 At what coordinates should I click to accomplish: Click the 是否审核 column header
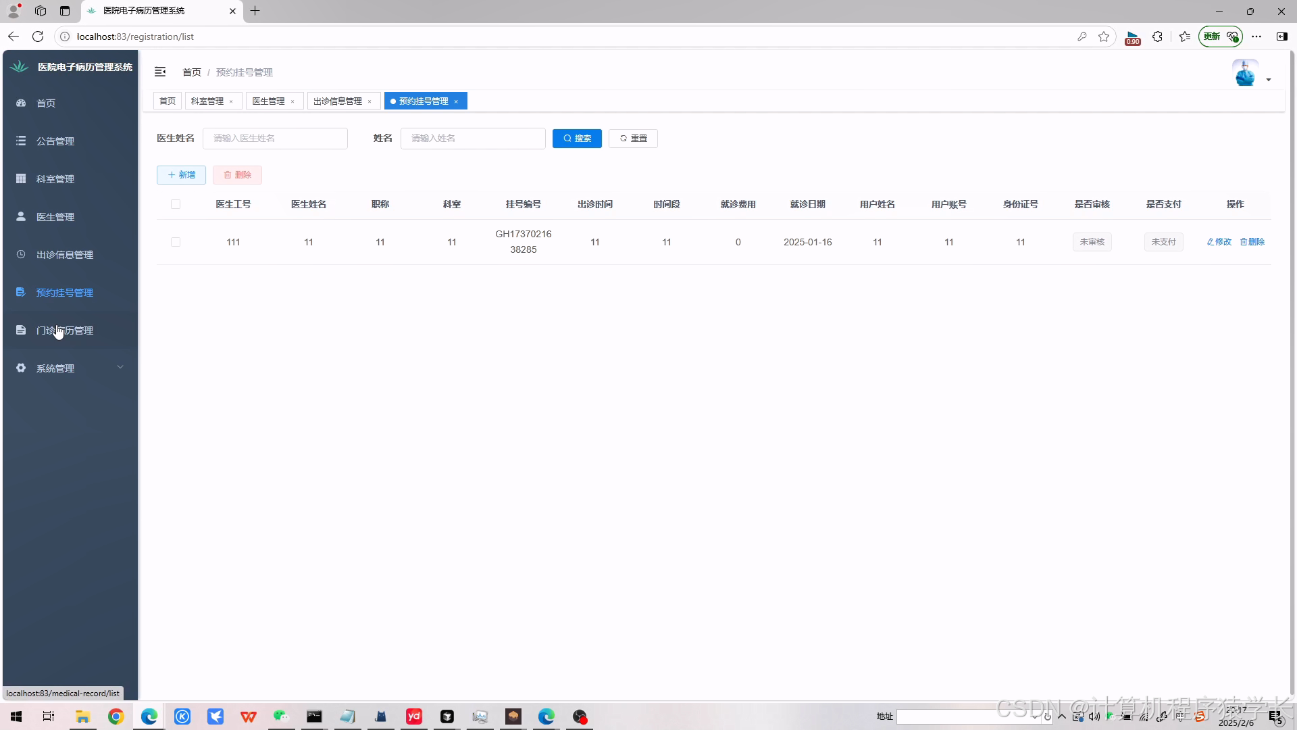click(1092, 204)
